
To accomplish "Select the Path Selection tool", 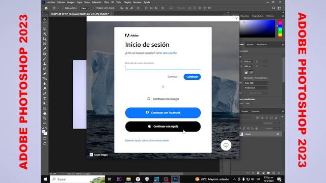I will pos(44,103).
